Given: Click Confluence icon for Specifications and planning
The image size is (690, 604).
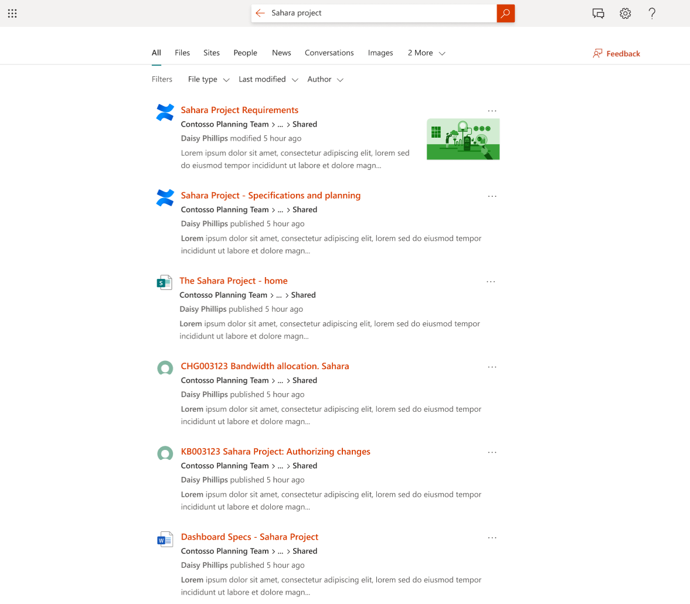Looking at the screenshot, I should coord(165,197).
